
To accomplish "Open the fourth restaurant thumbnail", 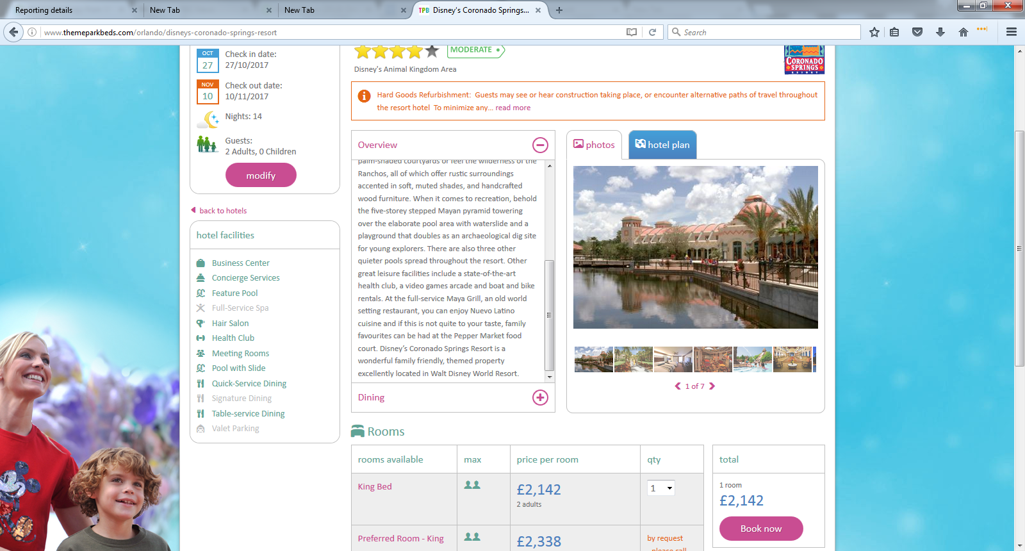I will coord(713,359).
